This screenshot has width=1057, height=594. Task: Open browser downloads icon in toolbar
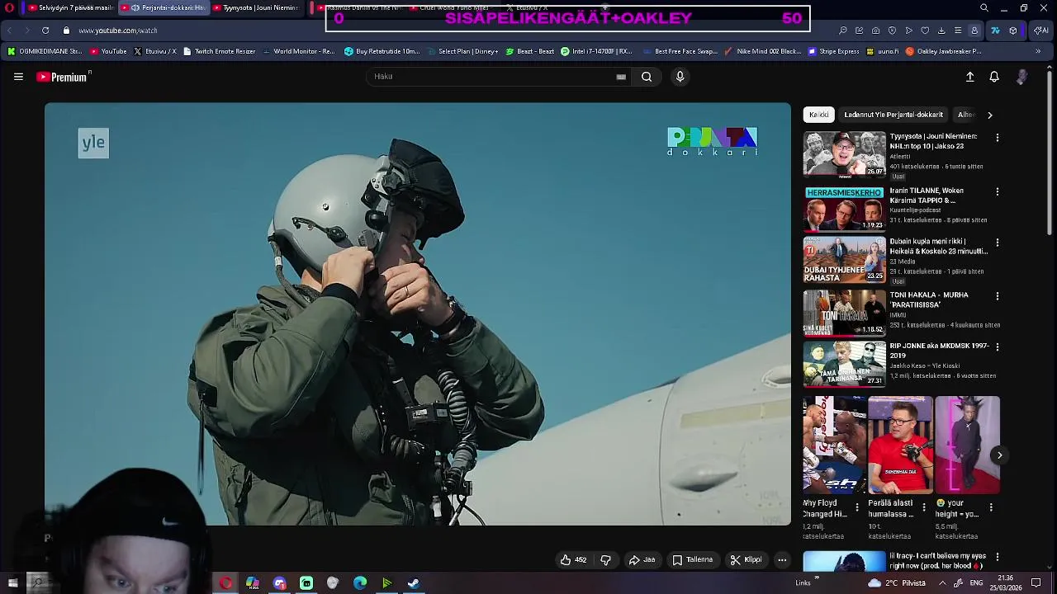point(941,31)
